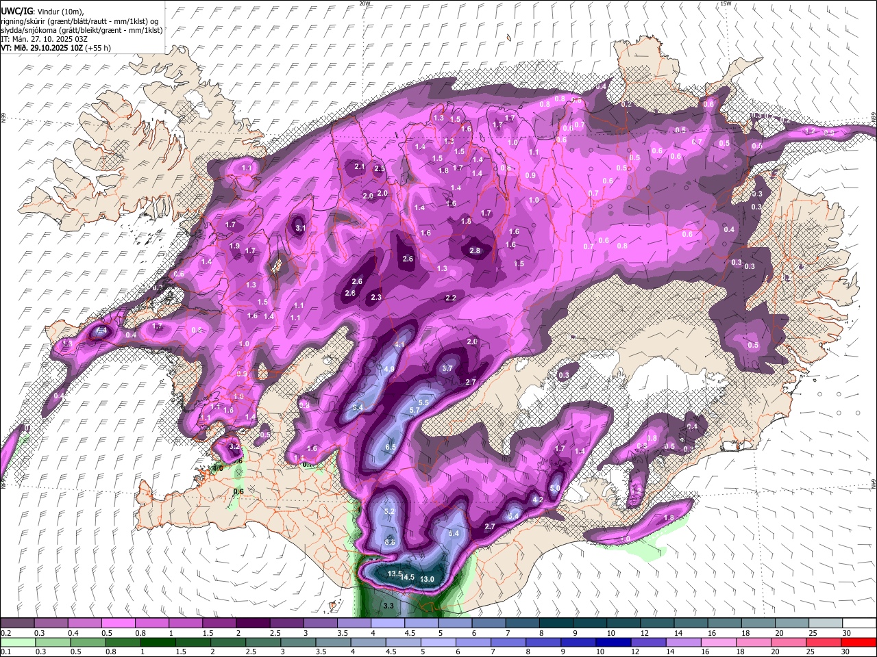Select the bright pink 0.5–0.8 snow scale swatch
Screen dimensions: 877x657
coord(118,623)
